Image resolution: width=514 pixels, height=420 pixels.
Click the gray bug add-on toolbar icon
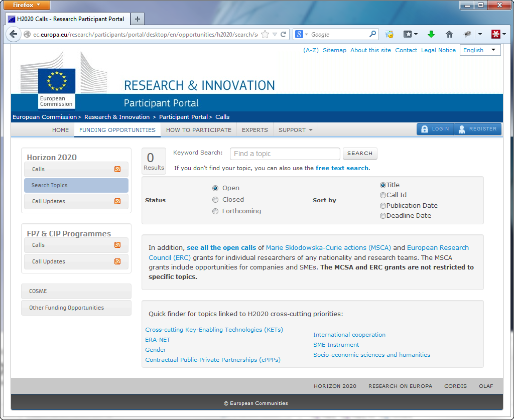tap(467, 34)
